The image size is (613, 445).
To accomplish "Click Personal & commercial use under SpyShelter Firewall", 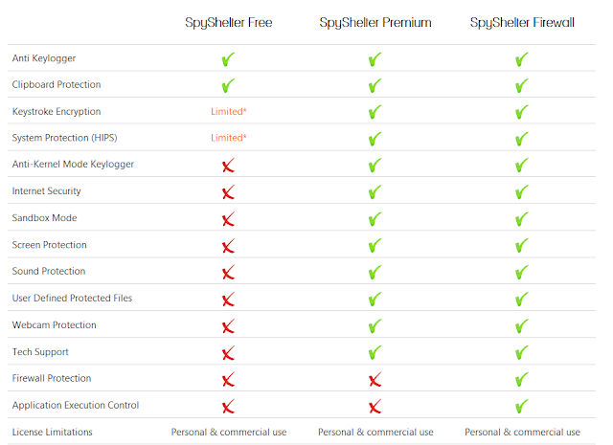I will pyautogui.click(x=522, y=433).
